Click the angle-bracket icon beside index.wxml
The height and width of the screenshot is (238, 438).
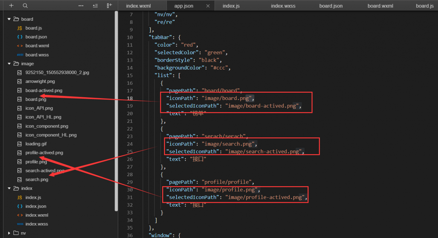point(20,215)
